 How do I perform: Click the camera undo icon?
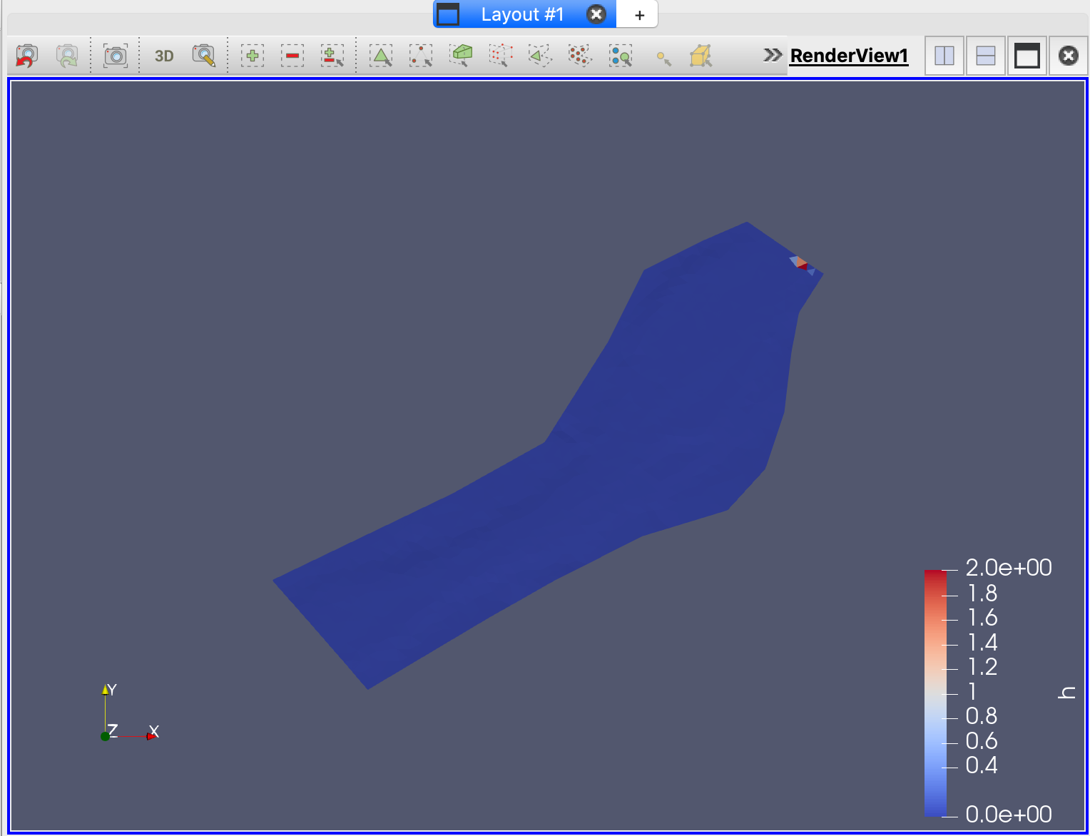click(26, 56)
